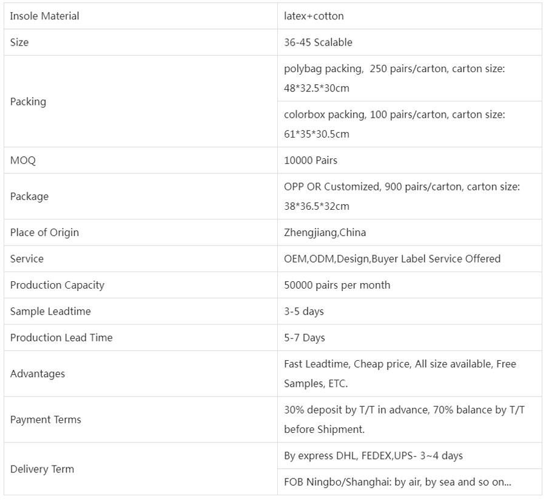Screen dimensions: 546x502
Task: Select the "Production Lead Time" label
Action: (x=61, y=338)
